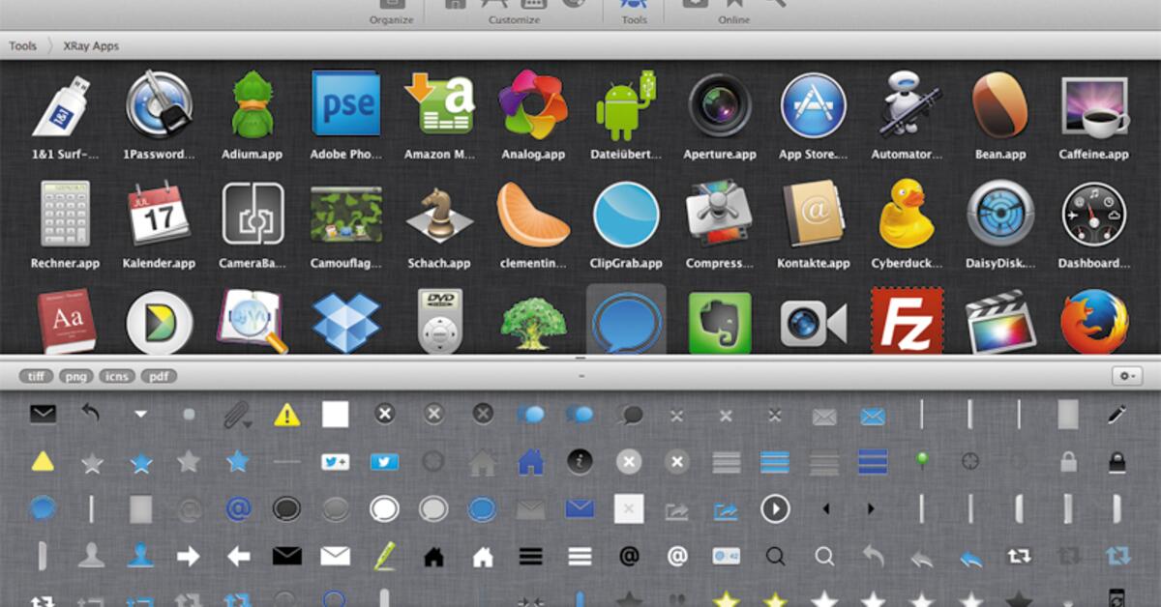The height and width of the screenshot is (607, 1161).
Task: Open the 1Password app icon
Action: click(x=159, y=104)
